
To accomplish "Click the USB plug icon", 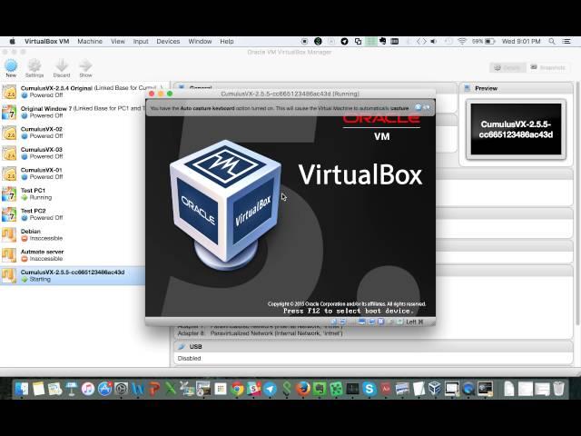I will coord(182,347).
